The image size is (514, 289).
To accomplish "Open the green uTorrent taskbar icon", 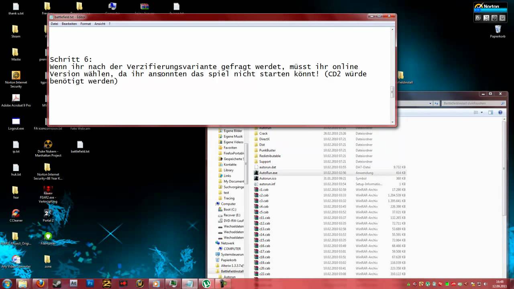I will 206,283.
